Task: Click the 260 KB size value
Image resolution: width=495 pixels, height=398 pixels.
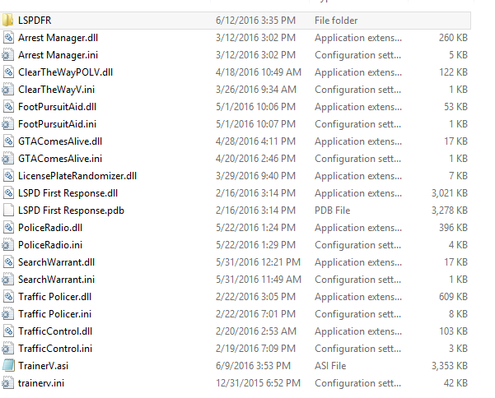Action: (x=453, y=38)
